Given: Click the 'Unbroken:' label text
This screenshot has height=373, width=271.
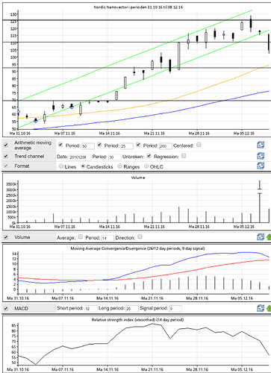Looking at the screenshot, I should (133, 157).
